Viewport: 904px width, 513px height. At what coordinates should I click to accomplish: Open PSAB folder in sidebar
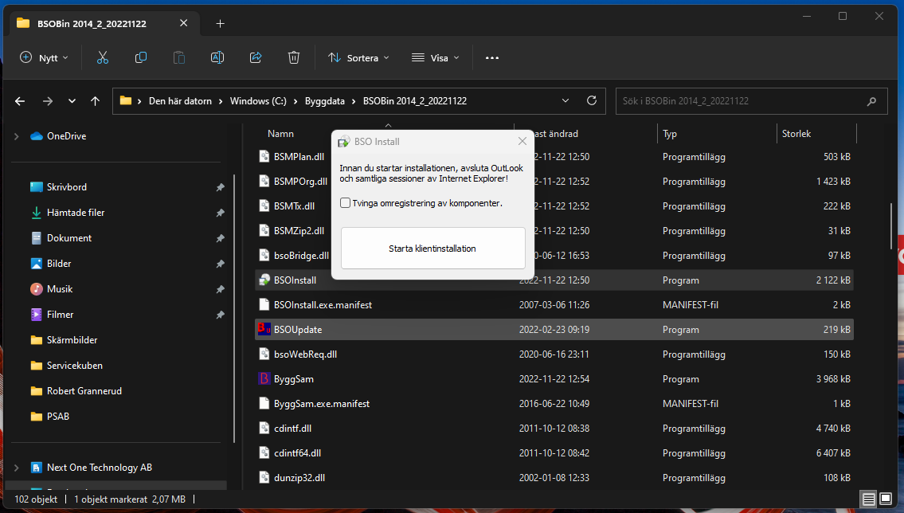click(57, 416)
